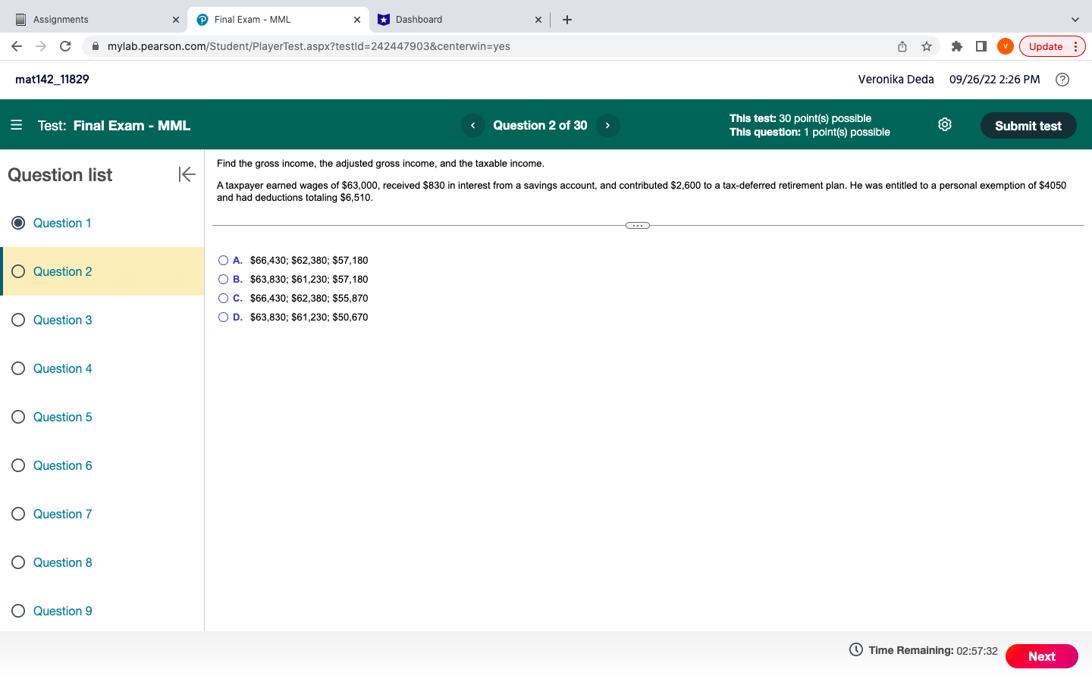The image size is (1092, 682).
Task: Click the hamburger menu beside Test title
Action: 16,125
